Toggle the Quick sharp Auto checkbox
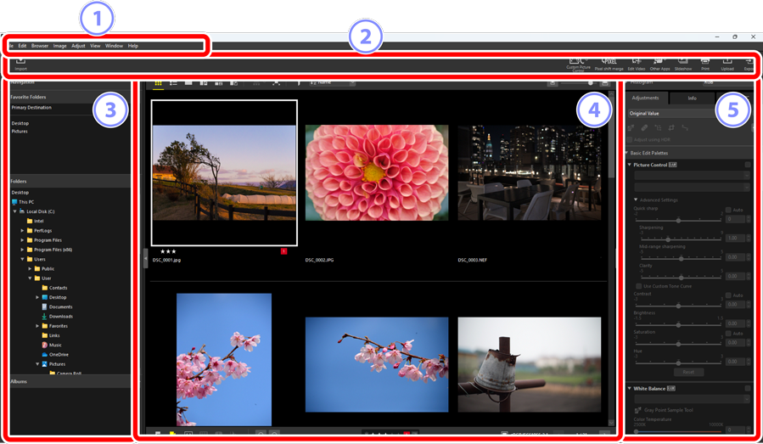 [x=728, y=210]
